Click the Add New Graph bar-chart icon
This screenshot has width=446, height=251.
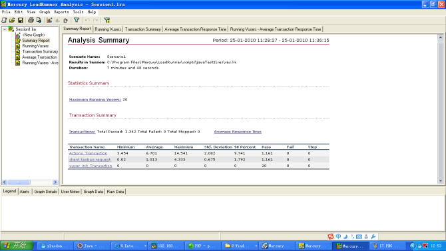click(49, 20)
